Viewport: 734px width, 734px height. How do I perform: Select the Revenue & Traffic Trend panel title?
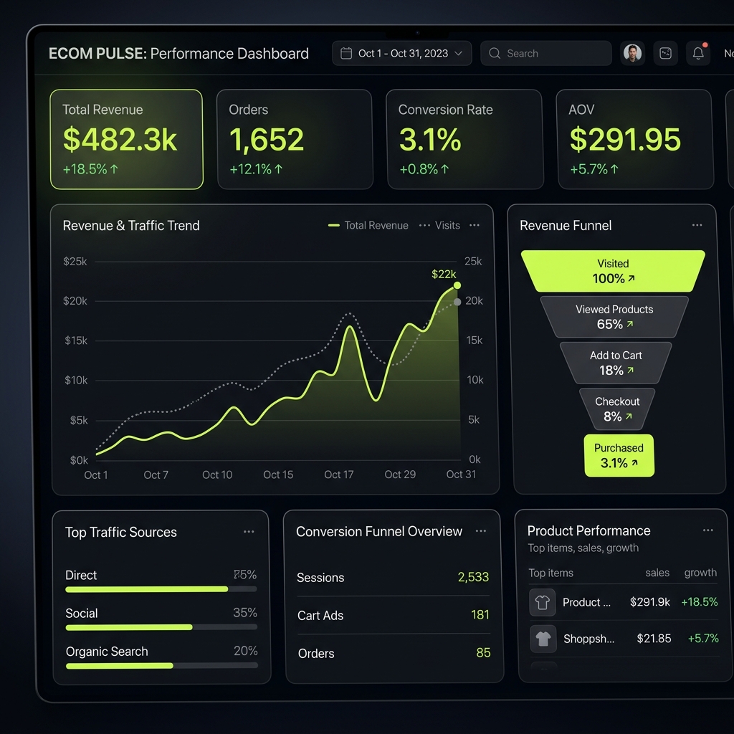(x=131, y=225)
